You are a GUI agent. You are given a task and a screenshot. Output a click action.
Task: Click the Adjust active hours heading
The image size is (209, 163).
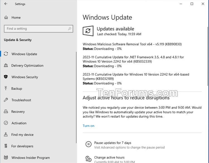pyautogui.click(x=126, y=98)
